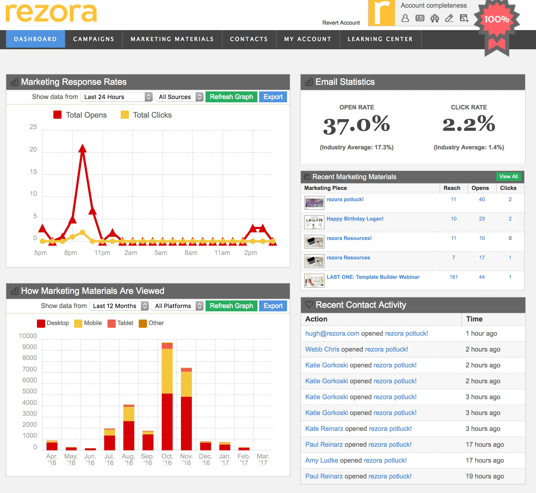Click the orange account avatar icon
Viewport: 536px width, 493px height.
click(381, 13)
